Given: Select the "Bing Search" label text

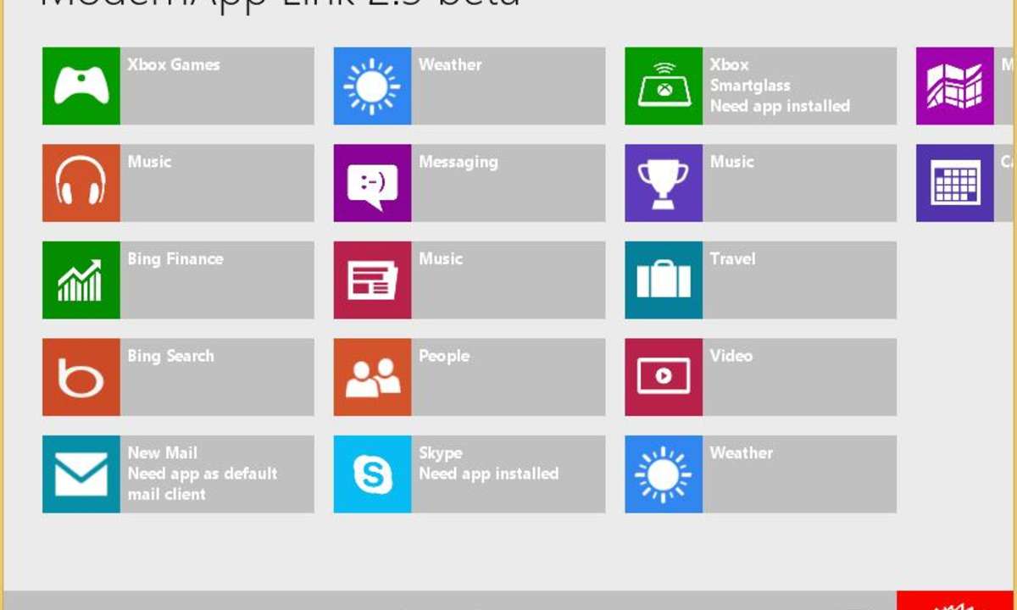Looking at the screenshot, I should 170,356.
